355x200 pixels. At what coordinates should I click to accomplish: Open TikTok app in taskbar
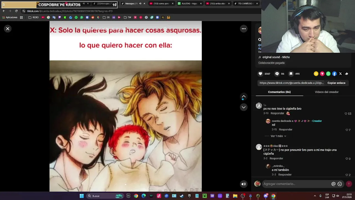159,196
